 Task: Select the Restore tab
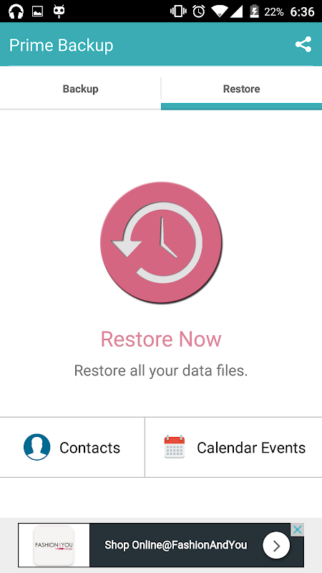241,88
